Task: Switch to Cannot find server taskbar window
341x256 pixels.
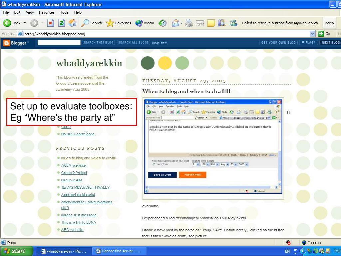Action: [x=119, y=251]
